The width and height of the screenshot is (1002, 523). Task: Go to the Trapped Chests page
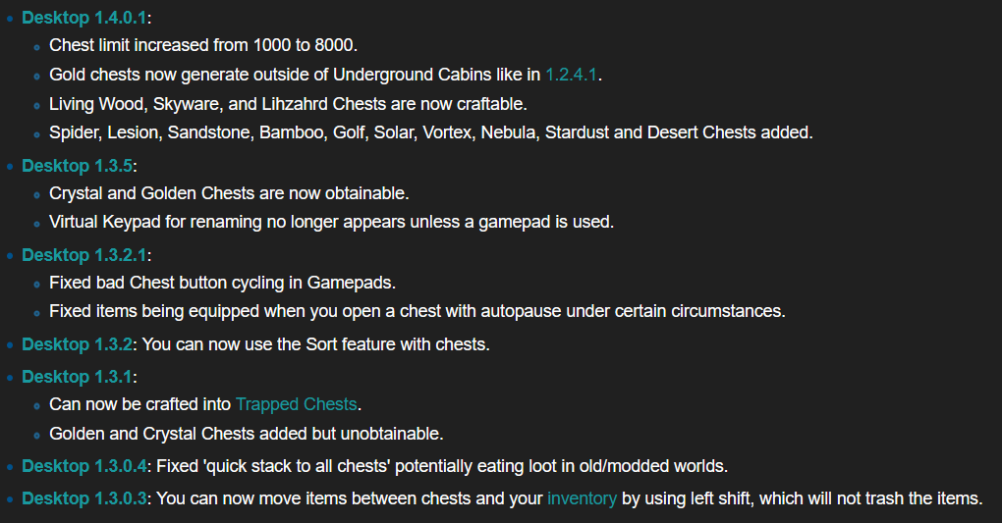[296, 405]
